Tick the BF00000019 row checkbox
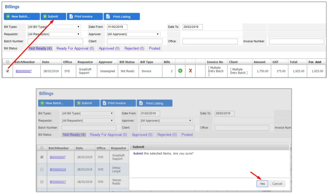This screenshot has height=194, width=328. tap(42, 169)
